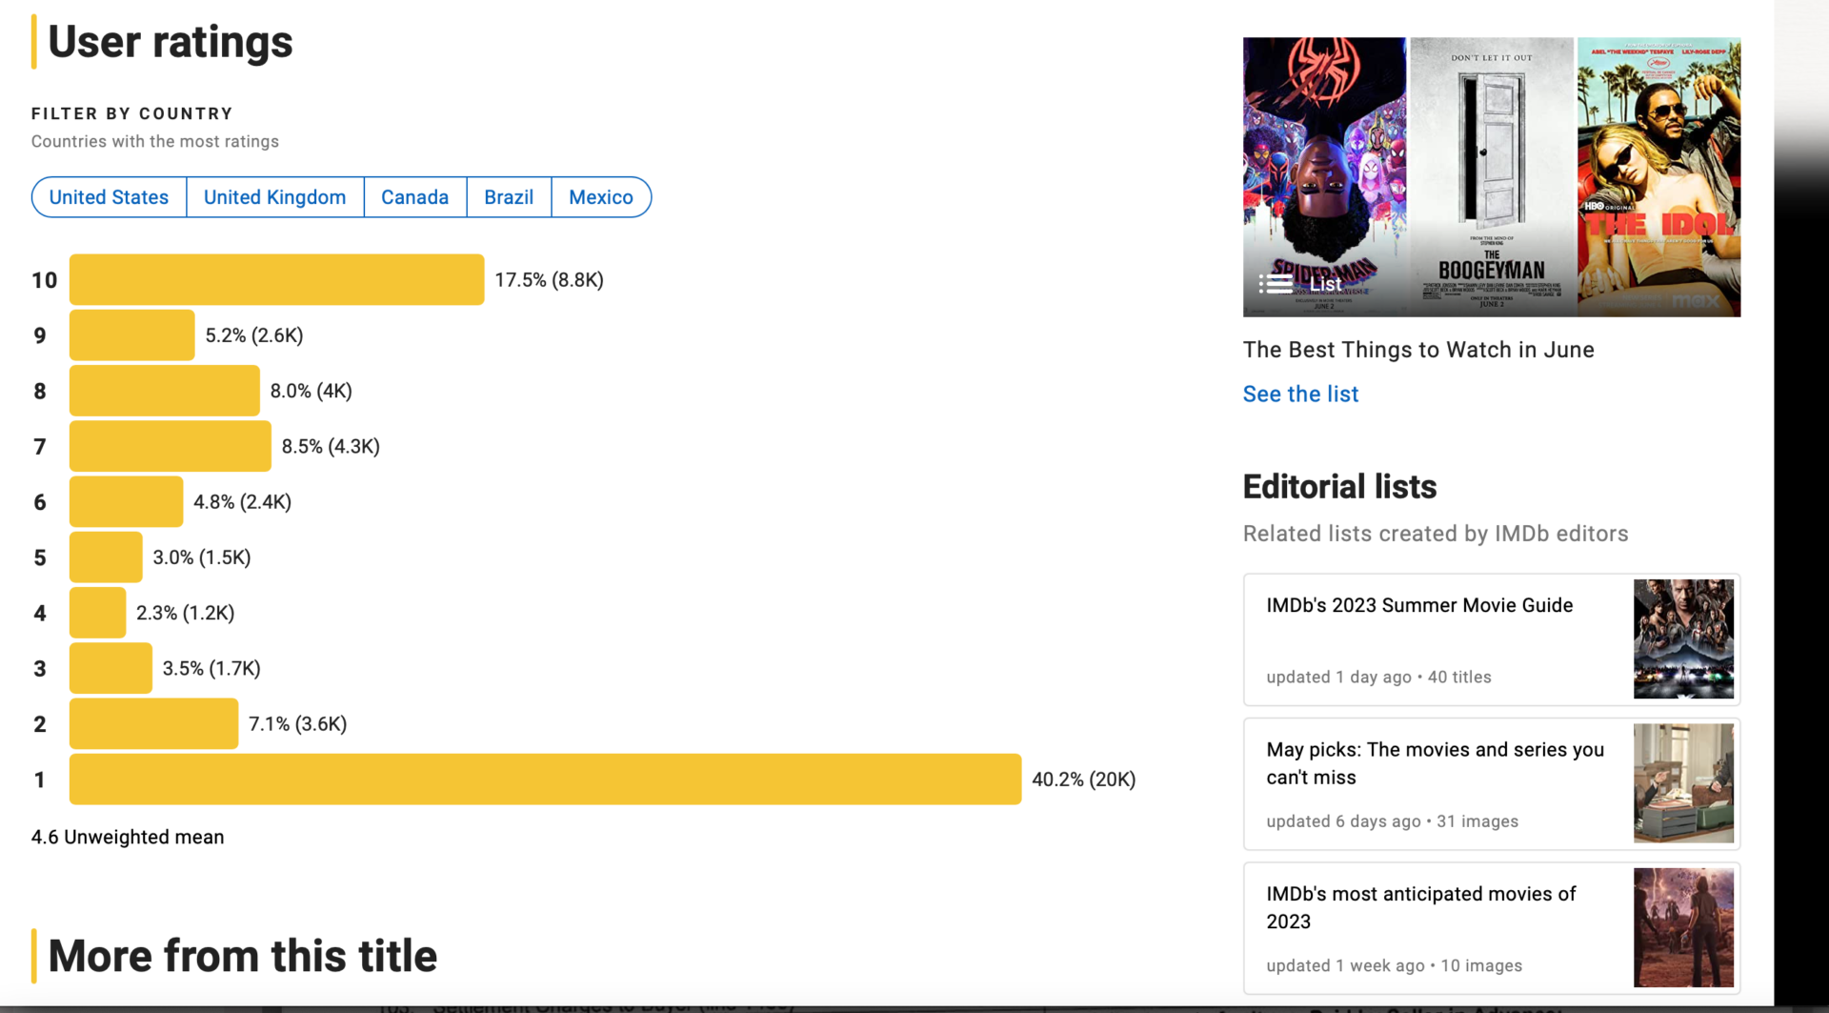Click the List icon on Spider-Man poster
1829x1013 pixels.
1276,283
